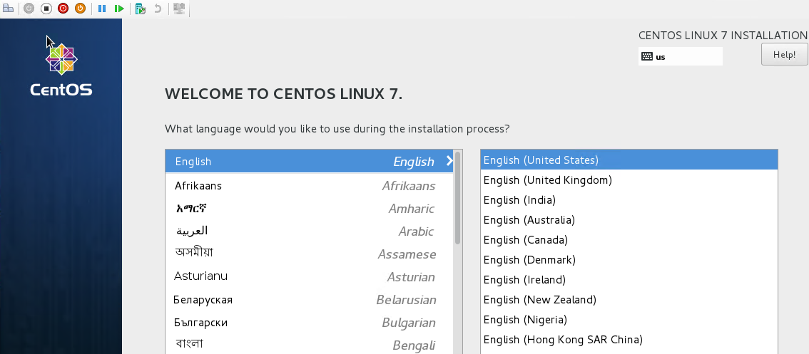Select English (United Kingdom) locale
This screenshot has width=809, height=354.
click(x=629, y=179)
